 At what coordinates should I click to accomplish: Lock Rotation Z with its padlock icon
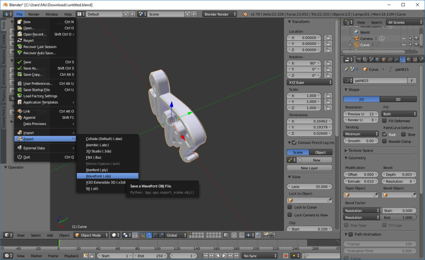(328, 75)
